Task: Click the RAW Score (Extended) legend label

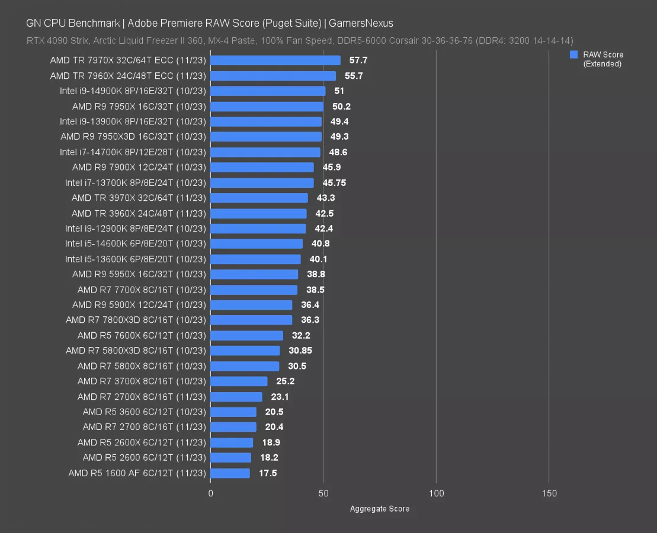Action: click(x=603, y=59)
